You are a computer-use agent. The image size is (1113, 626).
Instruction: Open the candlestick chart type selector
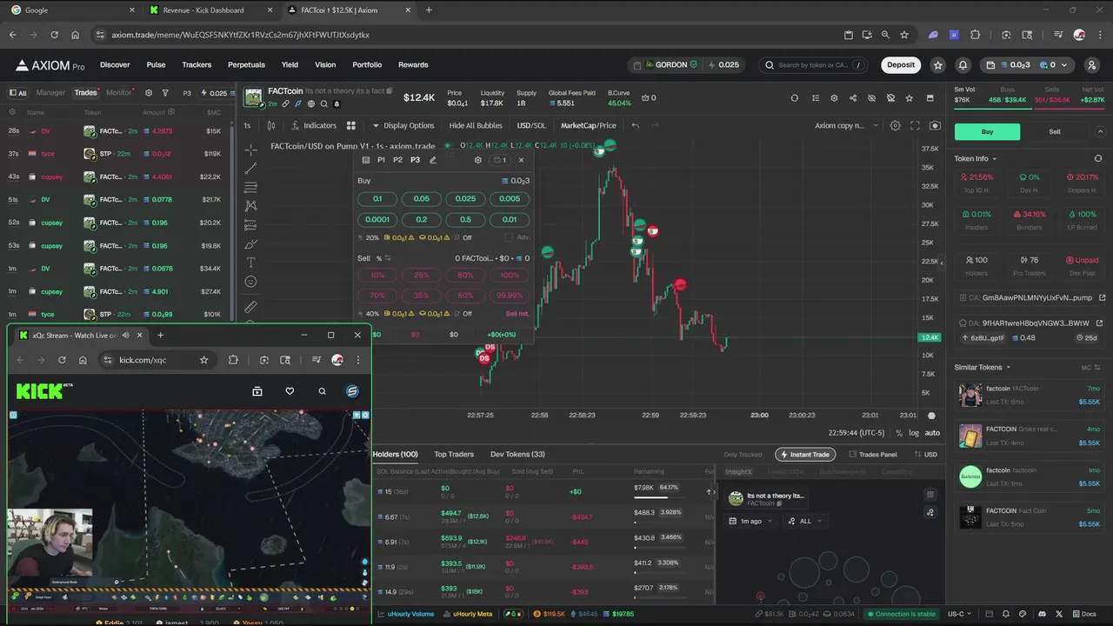click(272, 125)
